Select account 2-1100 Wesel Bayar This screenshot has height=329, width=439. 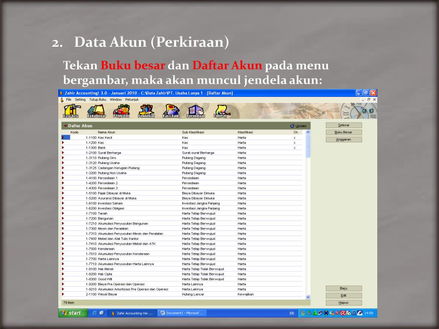coord(182,294)
